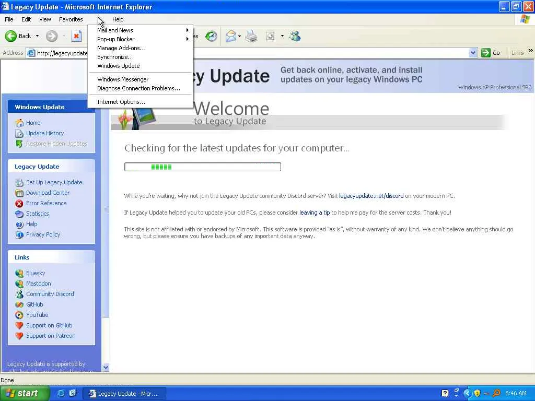Image resolution: width=535 pixels, height=401 pixels.
Task: Open the address bar dropdown arrow
Action: coord(472,53)
